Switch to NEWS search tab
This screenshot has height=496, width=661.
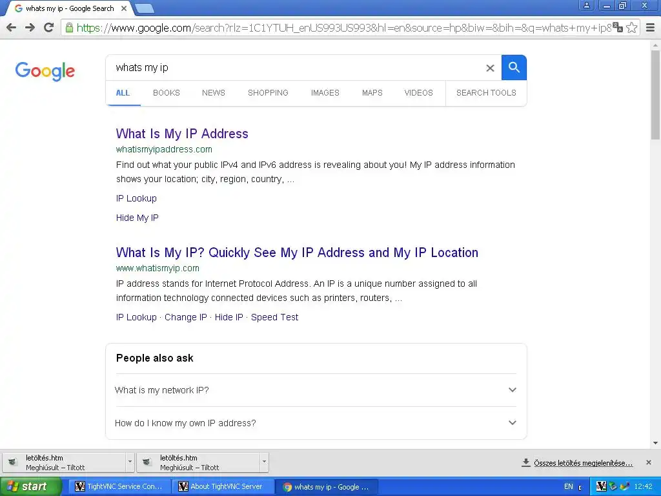(214, 93)
